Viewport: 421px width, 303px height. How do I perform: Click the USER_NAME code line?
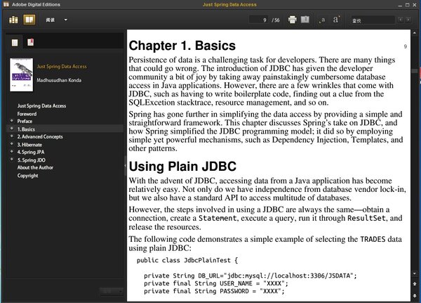(216, 283)
